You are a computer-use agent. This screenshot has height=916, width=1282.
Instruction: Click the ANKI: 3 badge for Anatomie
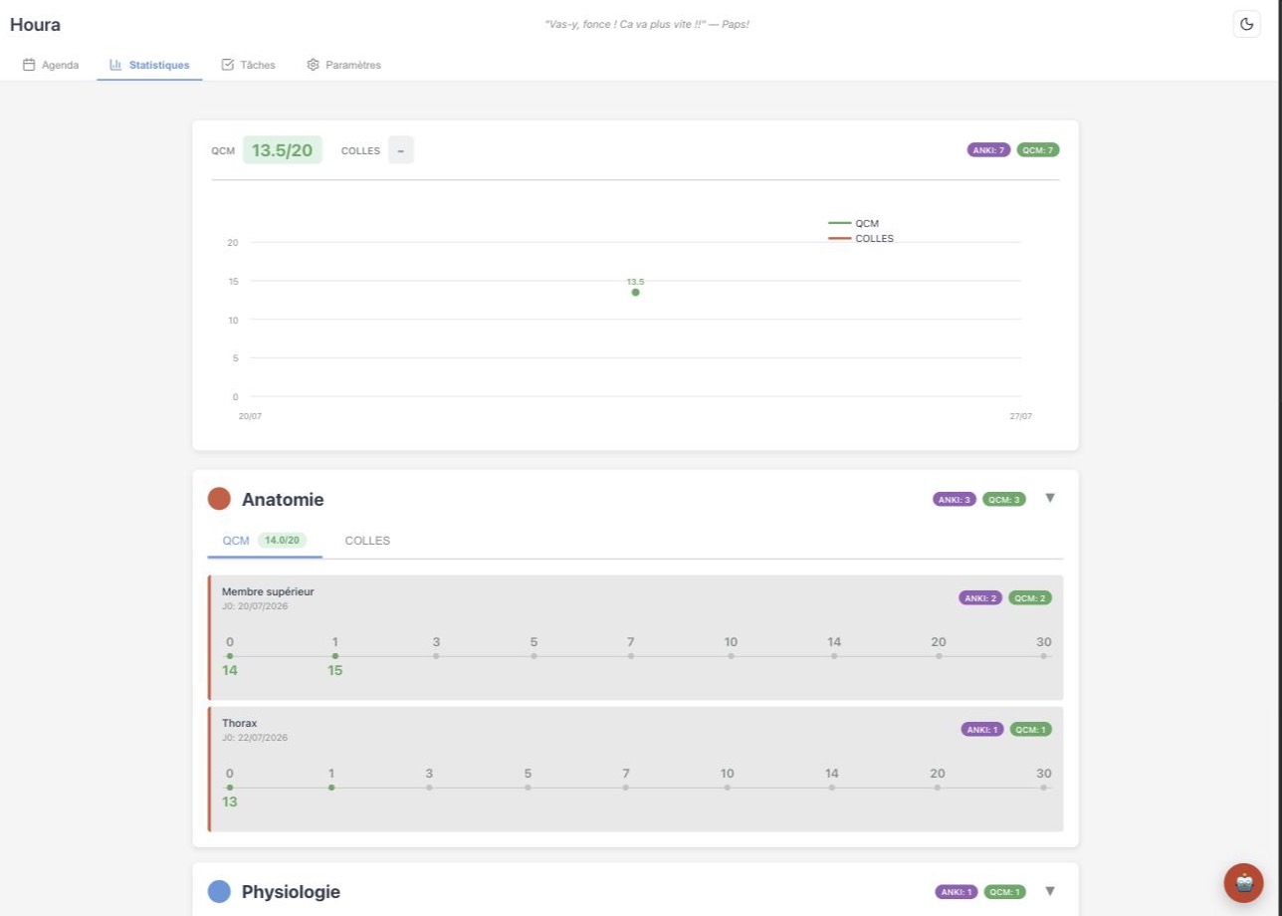[x=955, y=499]
